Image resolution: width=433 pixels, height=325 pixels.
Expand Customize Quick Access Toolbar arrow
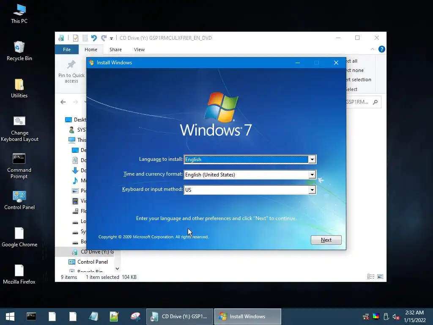pos(111,38)
